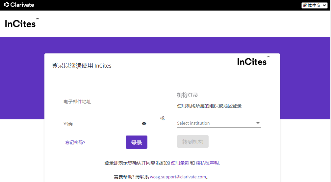The height and width of the screenshot is (182, 331).
Task: Click the 转到机构 button
Action: coord(193,142)
